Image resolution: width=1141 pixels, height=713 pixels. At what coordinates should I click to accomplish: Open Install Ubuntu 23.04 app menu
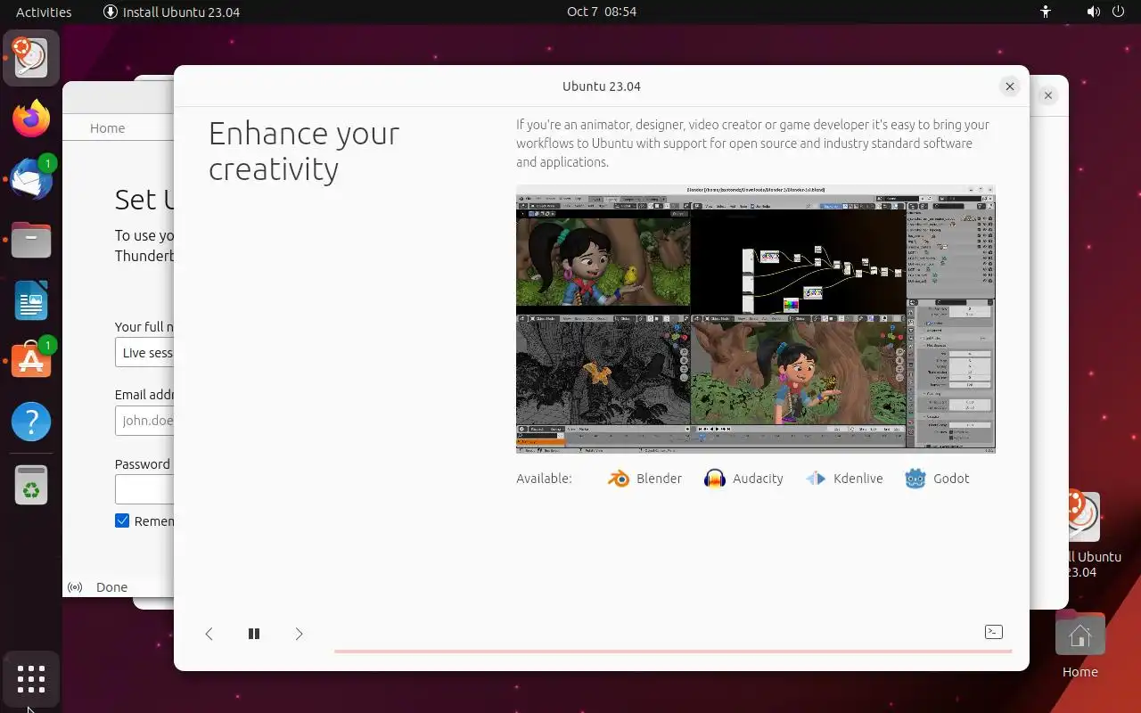(171, 12)
